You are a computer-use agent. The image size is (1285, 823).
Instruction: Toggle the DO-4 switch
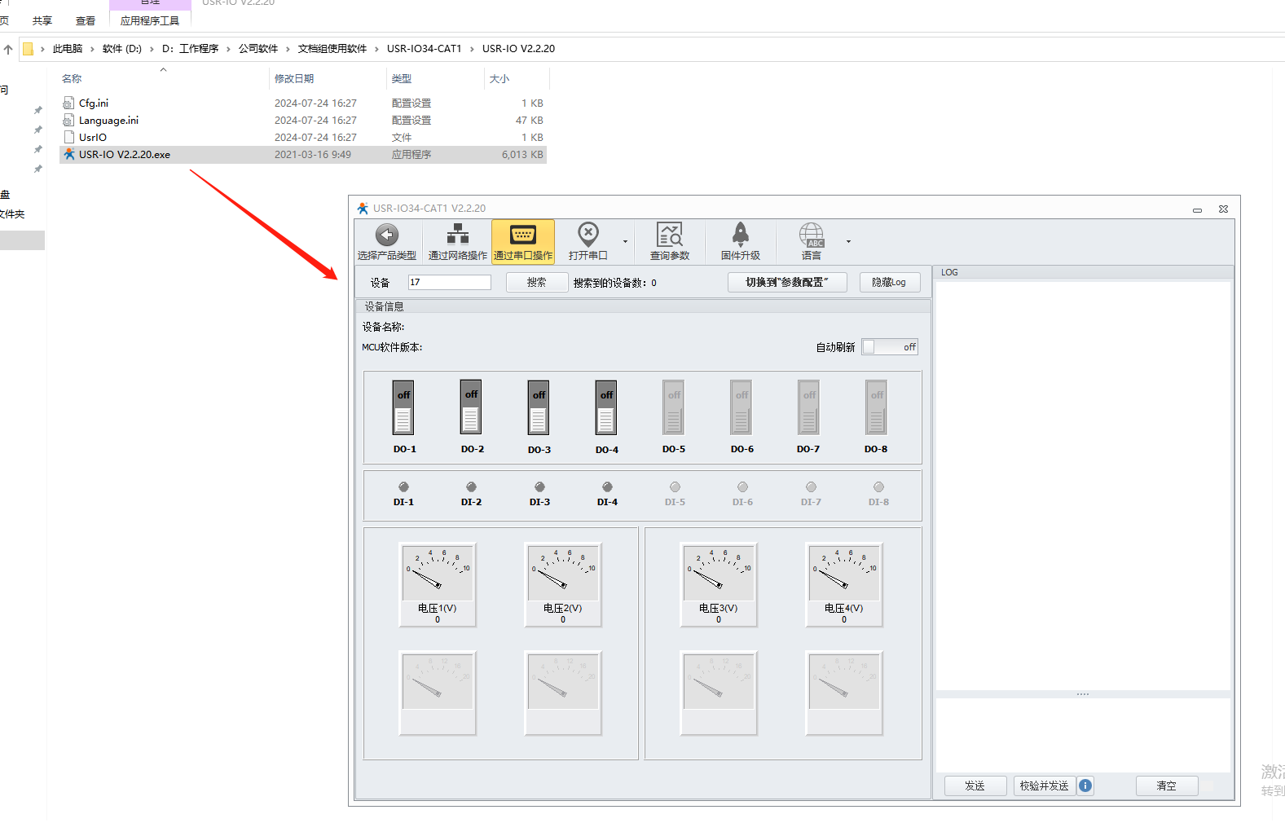pos(606,407)
